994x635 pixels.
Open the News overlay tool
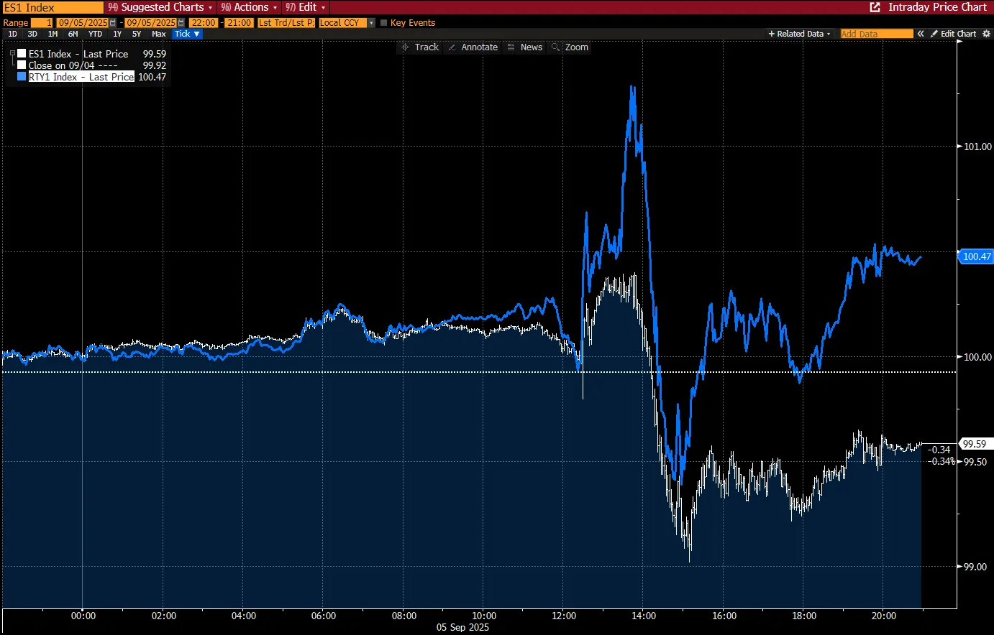(524, 47)
